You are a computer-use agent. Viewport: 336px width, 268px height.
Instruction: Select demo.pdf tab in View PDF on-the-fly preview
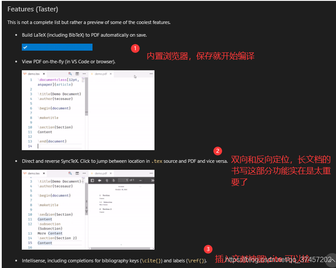(101, 74)
